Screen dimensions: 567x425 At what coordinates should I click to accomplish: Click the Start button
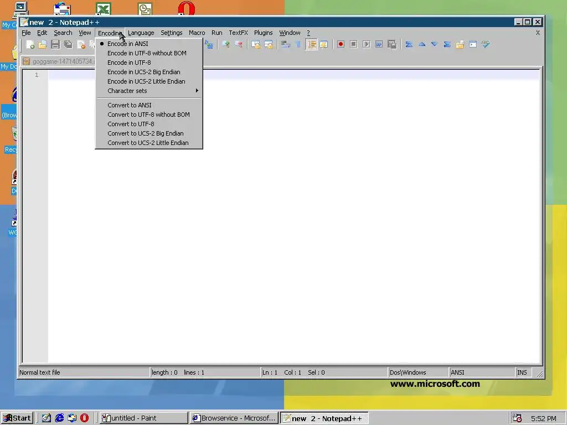[17, 418]
